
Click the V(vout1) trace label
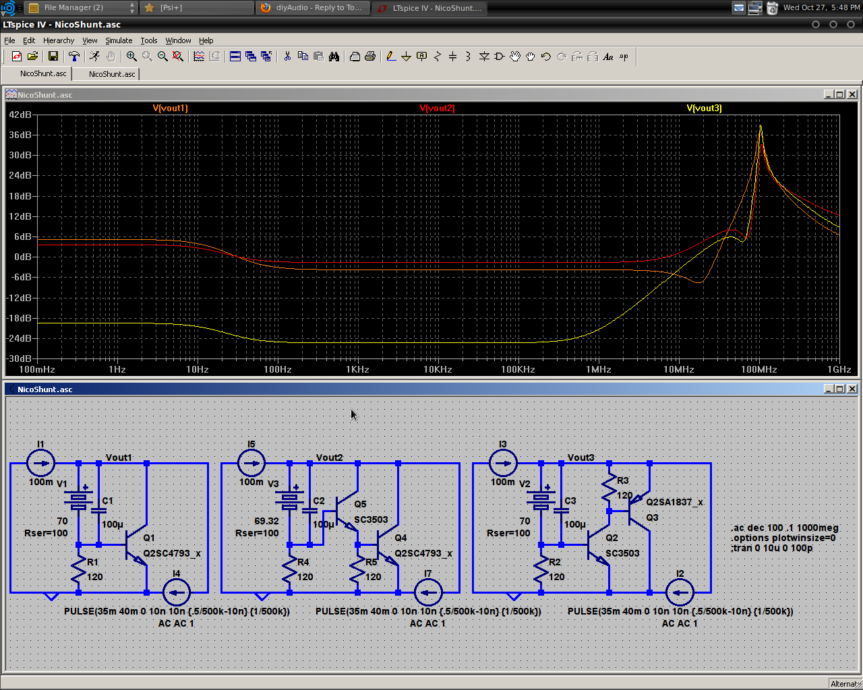pyautogui.click(x=170, y=108)
